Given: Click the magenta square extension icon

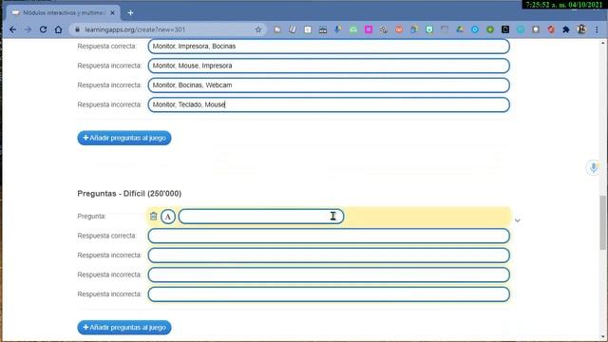Looking at the screenshot, I should (x=369, y=29).
